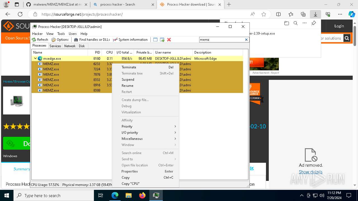Click the find window and thread icon
358x201 pixels.
(x=162, y=40)
